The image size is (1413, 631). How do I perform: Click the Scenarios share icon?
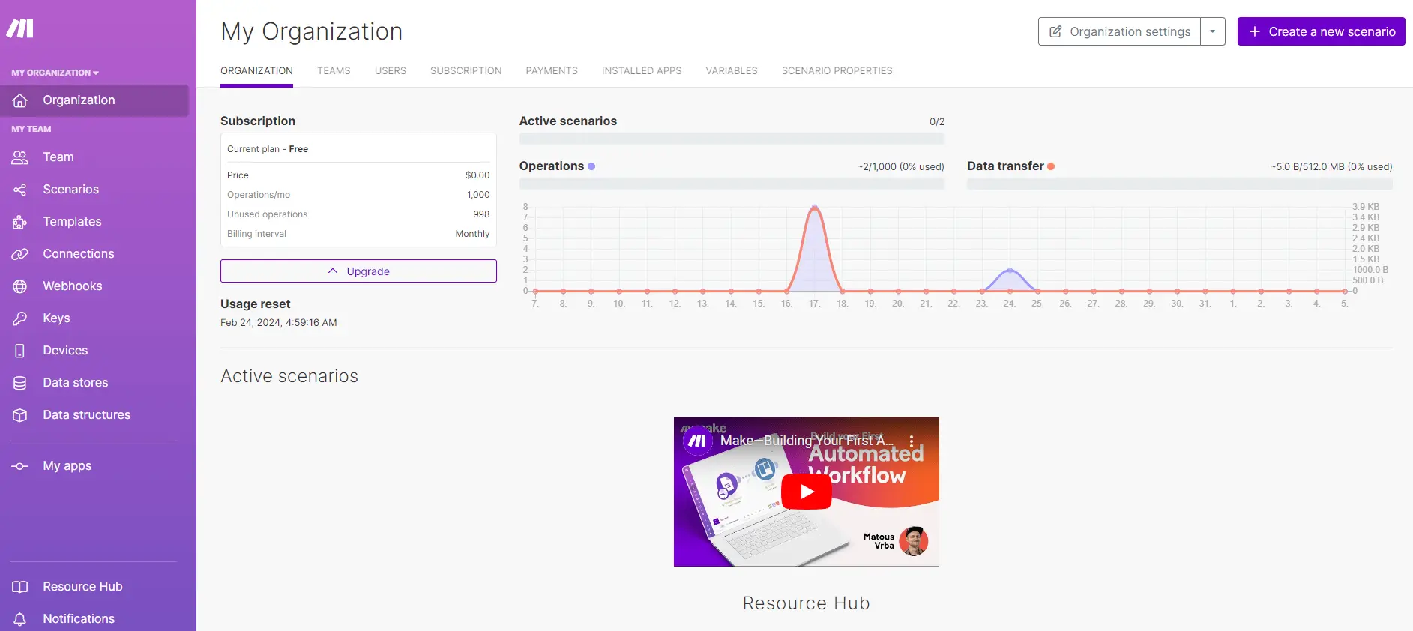(20, 190)
